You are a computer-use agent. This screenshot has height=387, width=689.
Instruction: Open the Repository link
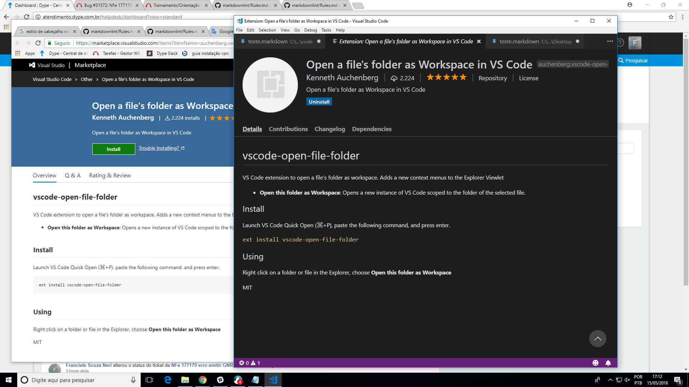(x=493, y=78)
